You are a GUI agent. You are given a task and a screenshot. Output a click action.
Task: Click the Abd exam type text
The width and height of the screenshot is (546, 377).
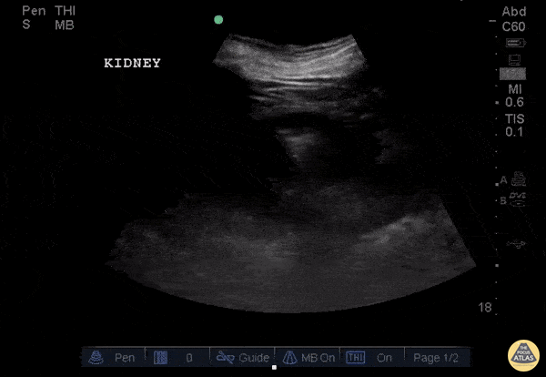pos(514,12)
